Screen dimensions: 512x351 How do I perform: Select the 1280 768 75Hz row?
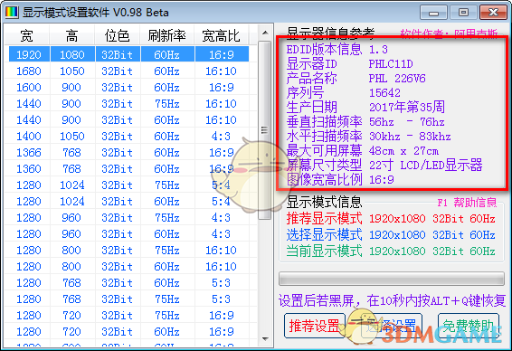pos(128,299)
